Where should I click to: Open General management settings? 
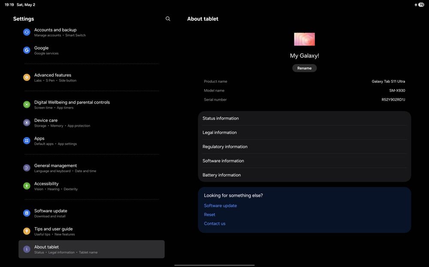tap(91, 168)
